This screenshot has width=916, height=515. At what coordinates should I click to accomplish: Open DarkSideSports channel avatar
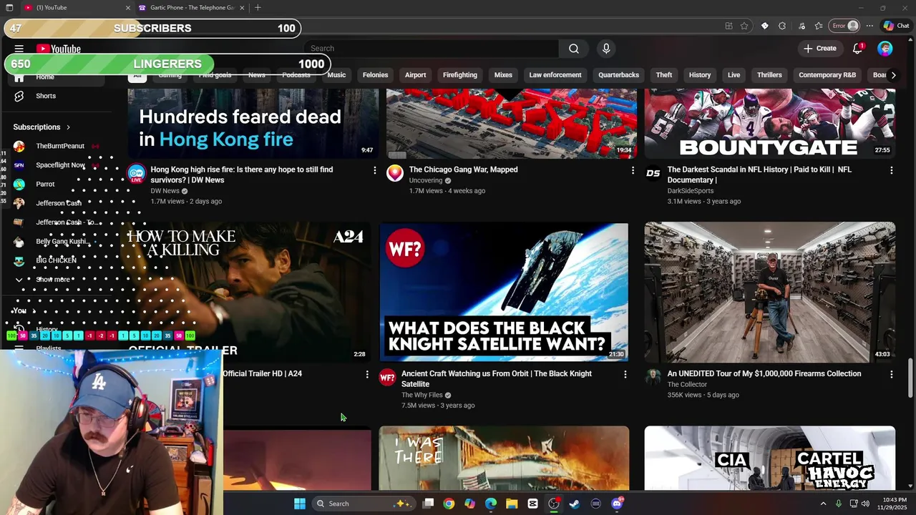653,174
